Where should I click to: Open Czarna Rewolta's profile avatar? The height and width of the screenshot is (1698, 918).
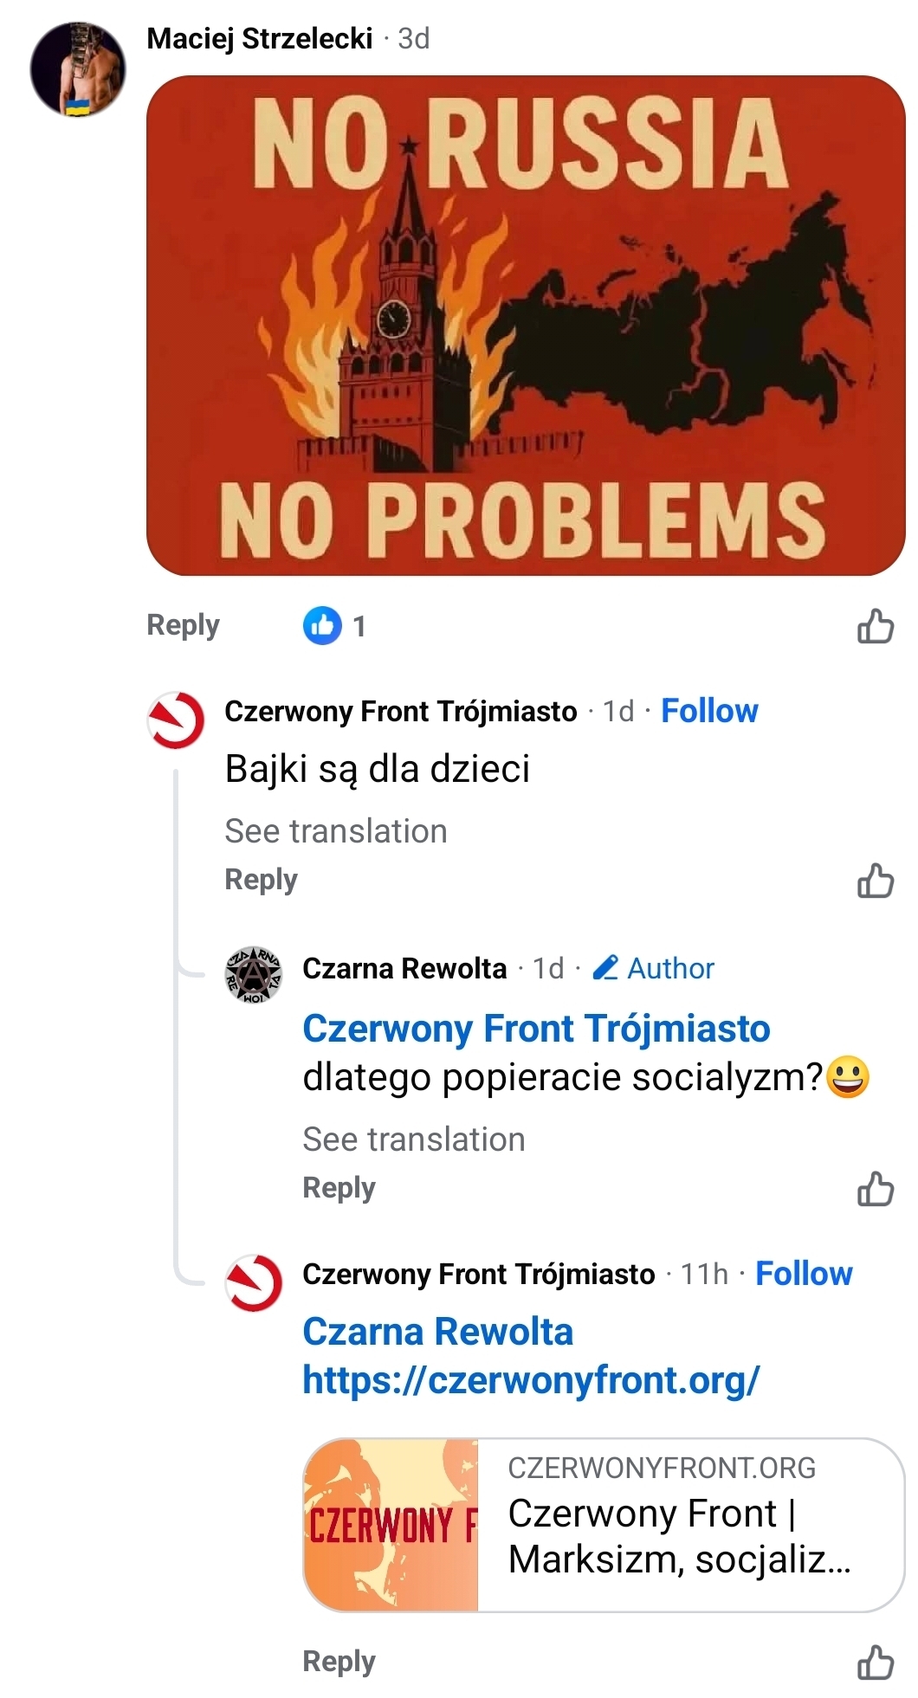pyautogui.click(x=254, y=974)
